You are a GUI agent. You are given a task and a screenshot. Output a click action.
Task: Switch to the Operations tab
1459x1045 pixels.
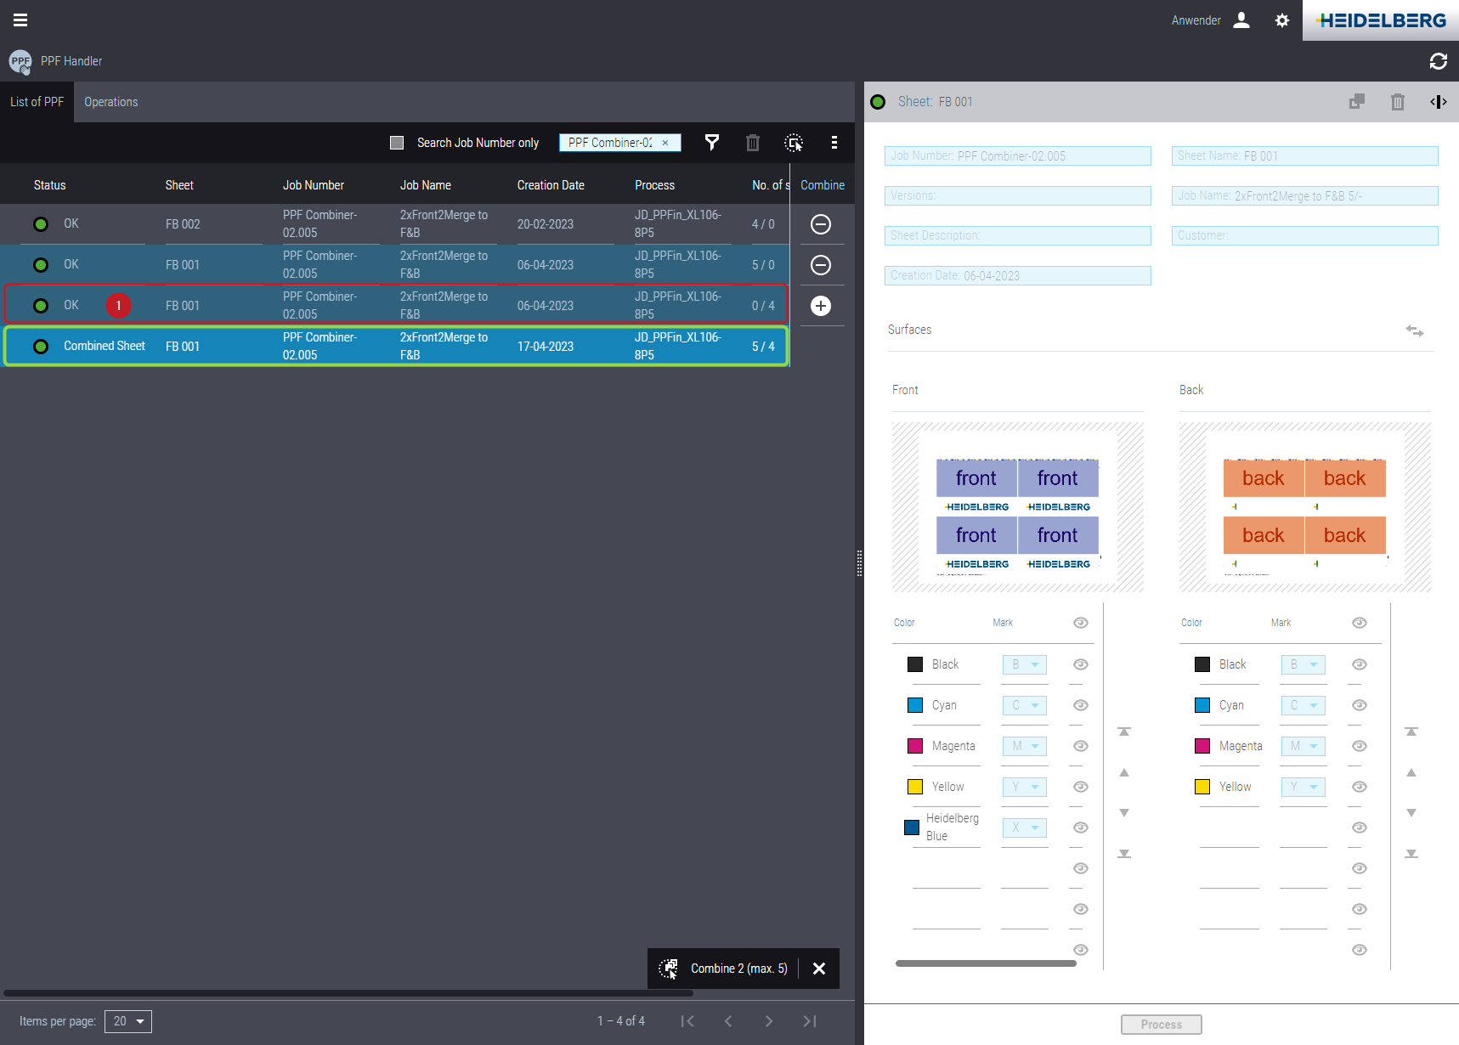pos(110,102)
